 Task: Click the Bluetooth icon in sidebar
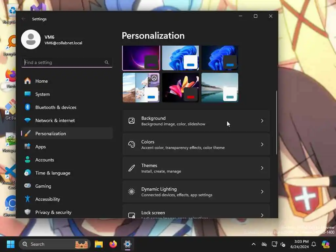click(28, 107)
